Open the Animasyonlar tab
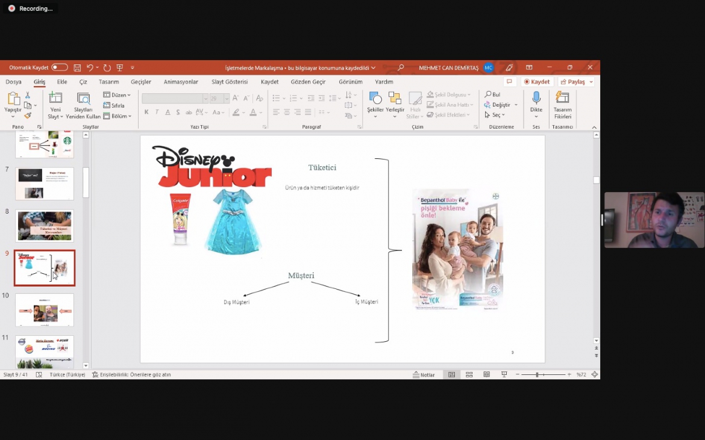Image resolution: width=705 pixels, height=440 pixels. coord(181,82)
